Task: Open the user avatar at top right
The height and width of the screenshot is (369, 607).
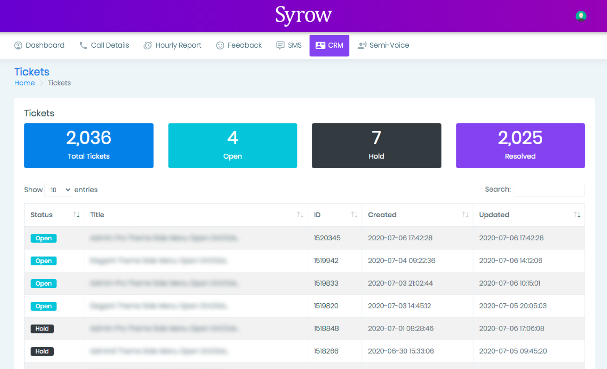Action: coord(581,16)
